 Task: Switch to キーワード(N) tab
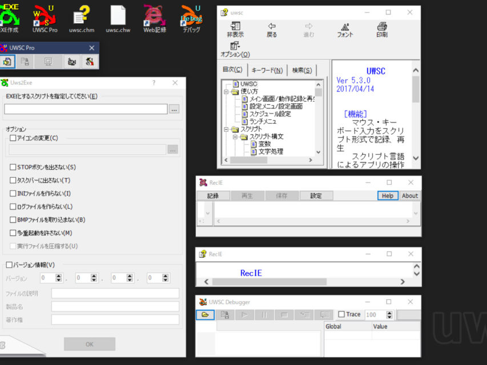click(267, 70)
